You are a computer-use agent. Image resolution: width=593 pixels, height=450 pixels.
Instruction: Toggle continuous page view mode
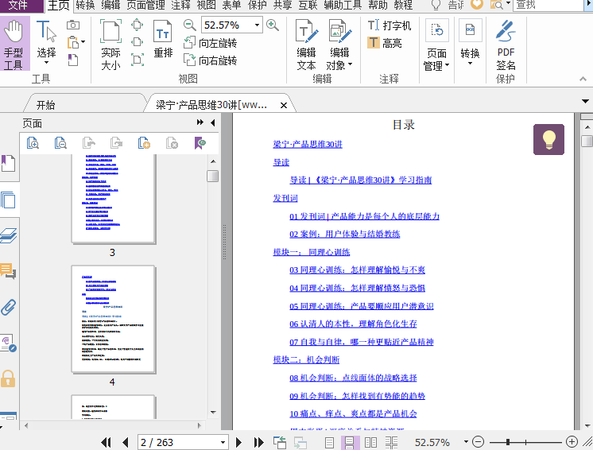(350, 442)
